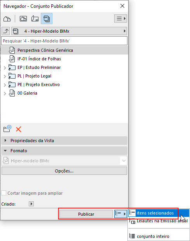Expand the EP | Estudo Preliminar folder
This screenshot has width=190, height=241.
tap(5, 68)
